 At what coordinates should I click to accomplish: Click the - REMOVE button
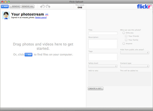click(15, 6)
